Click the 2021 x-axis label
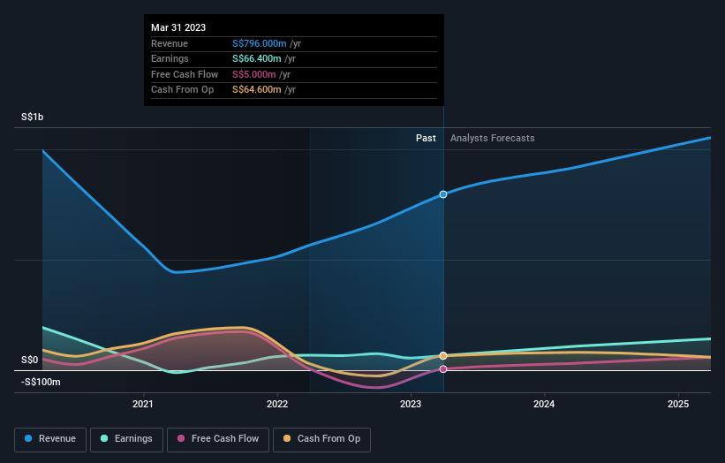 click(x=143, y=404)
